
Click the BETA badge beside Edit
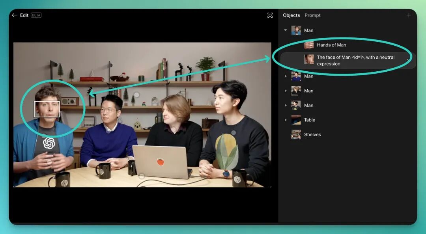[36, 15]
